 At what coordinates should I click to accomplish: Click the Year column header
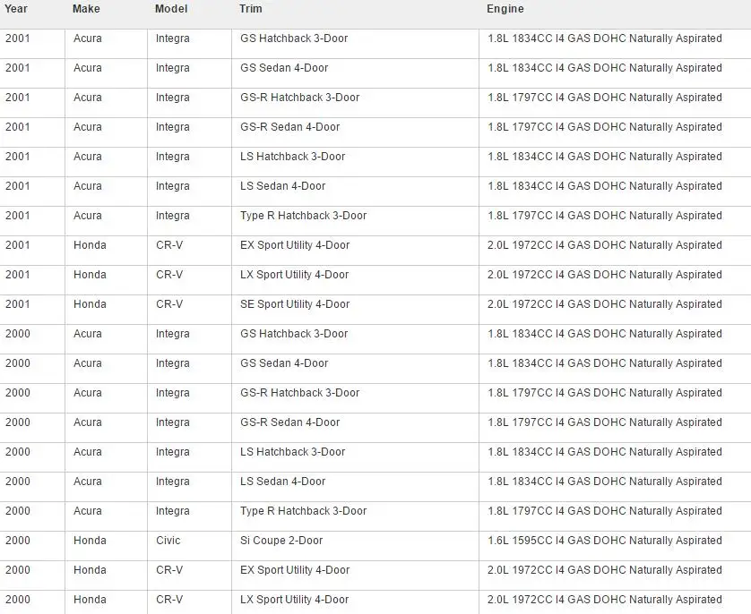[16, 9]
